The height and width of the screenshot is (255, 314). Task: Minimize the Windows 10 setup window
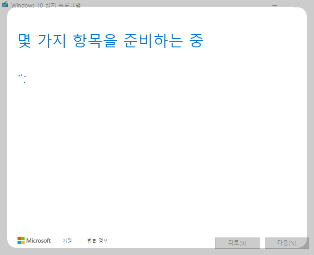pos(275,5)
